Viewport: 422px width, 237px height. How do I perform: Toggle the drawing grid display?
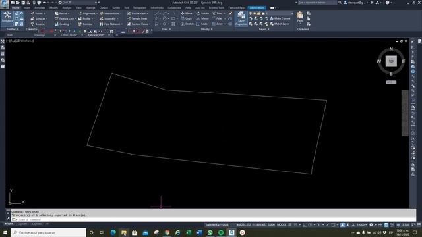coord(290,225)
